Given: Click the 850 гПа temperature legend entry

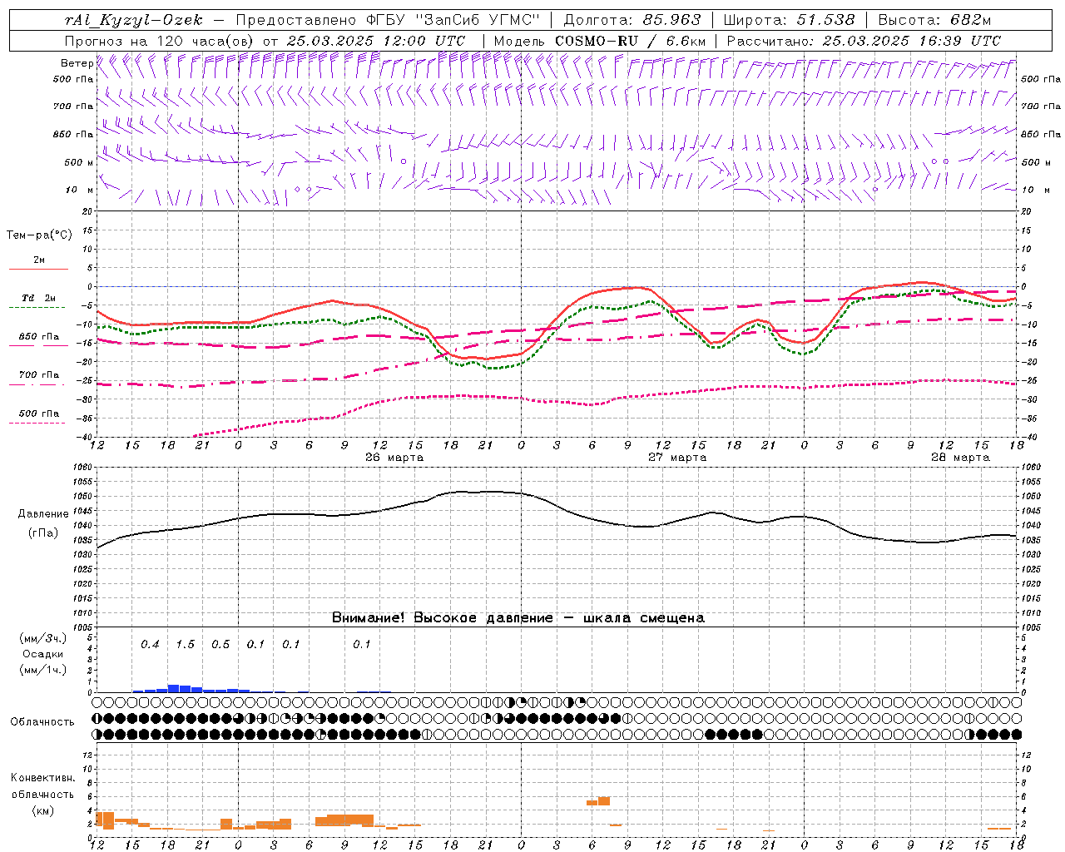Looking at the screenshot, I should (x=39, y=337).
